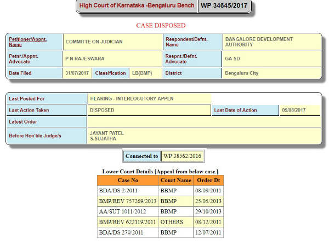Click the Latest Order label
This screenshot has width=329, height=246.
pos(23,122)
